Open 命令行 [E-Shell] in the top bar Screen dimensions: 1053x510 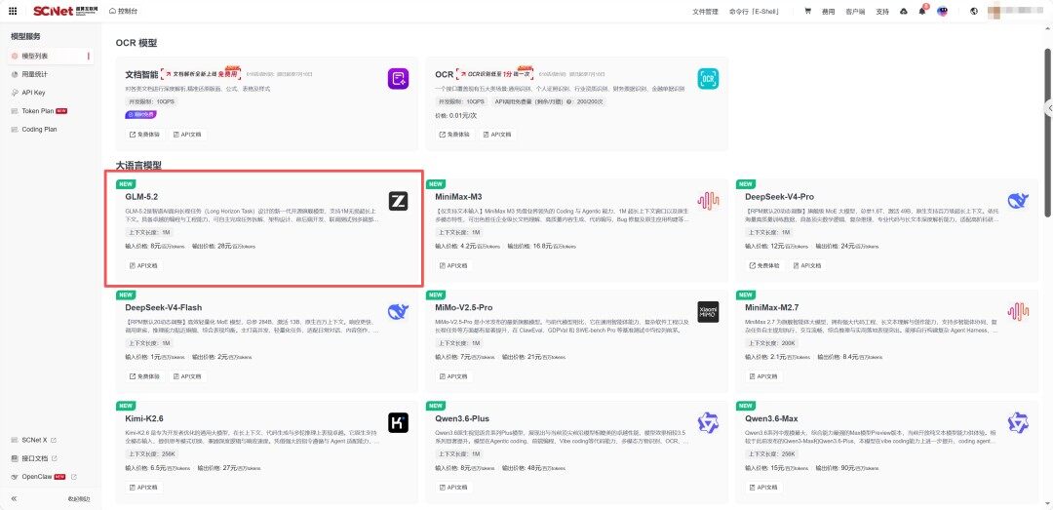pos(753,12)
